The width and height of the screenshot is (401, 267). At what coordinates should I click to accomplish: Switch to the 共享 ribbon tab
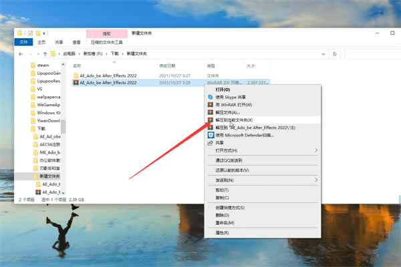point(59,42)
